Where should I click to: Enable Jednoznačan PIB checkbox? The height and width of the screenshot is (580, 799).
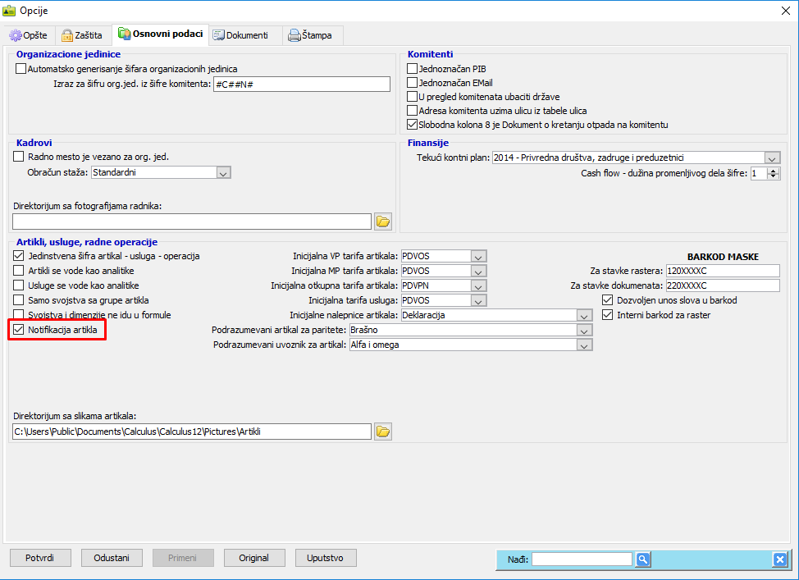413,70
